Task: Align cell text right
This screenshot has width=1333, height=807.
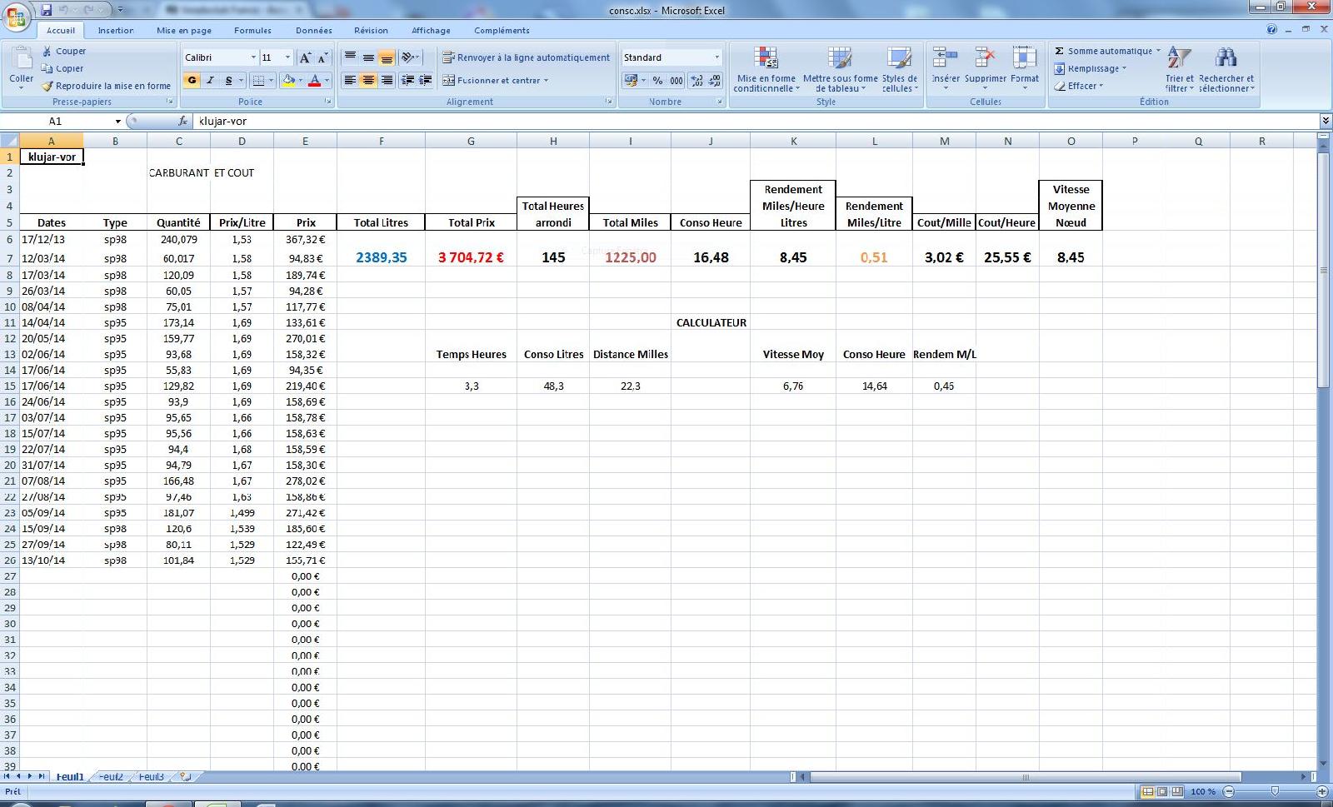Action: pyautogui.click(x=387, y=80)
